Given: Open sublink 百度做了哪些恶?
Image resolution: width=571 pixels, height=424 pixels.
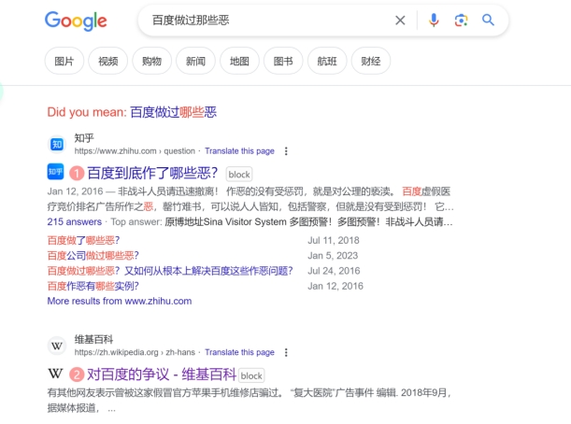Looking at the screenshot, I should tap(83, 240).
